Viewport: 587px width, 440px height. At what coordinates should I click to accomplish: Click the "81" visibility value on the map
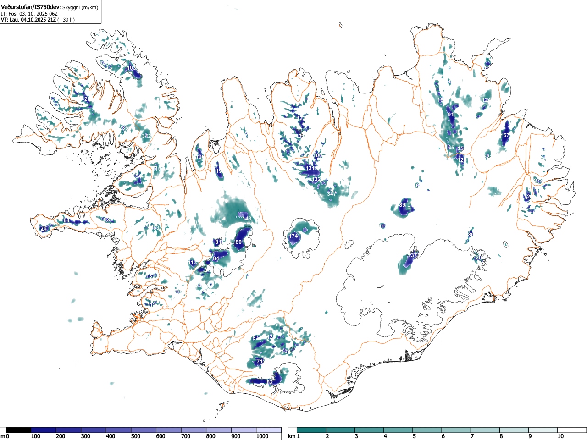(218, 242)
